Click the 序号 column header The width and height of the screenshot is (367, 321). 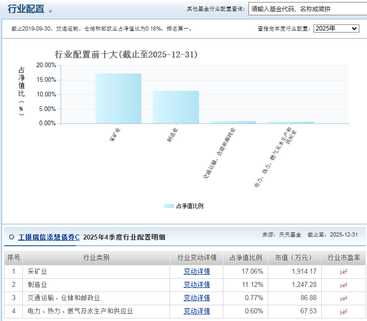pos(14,258)
